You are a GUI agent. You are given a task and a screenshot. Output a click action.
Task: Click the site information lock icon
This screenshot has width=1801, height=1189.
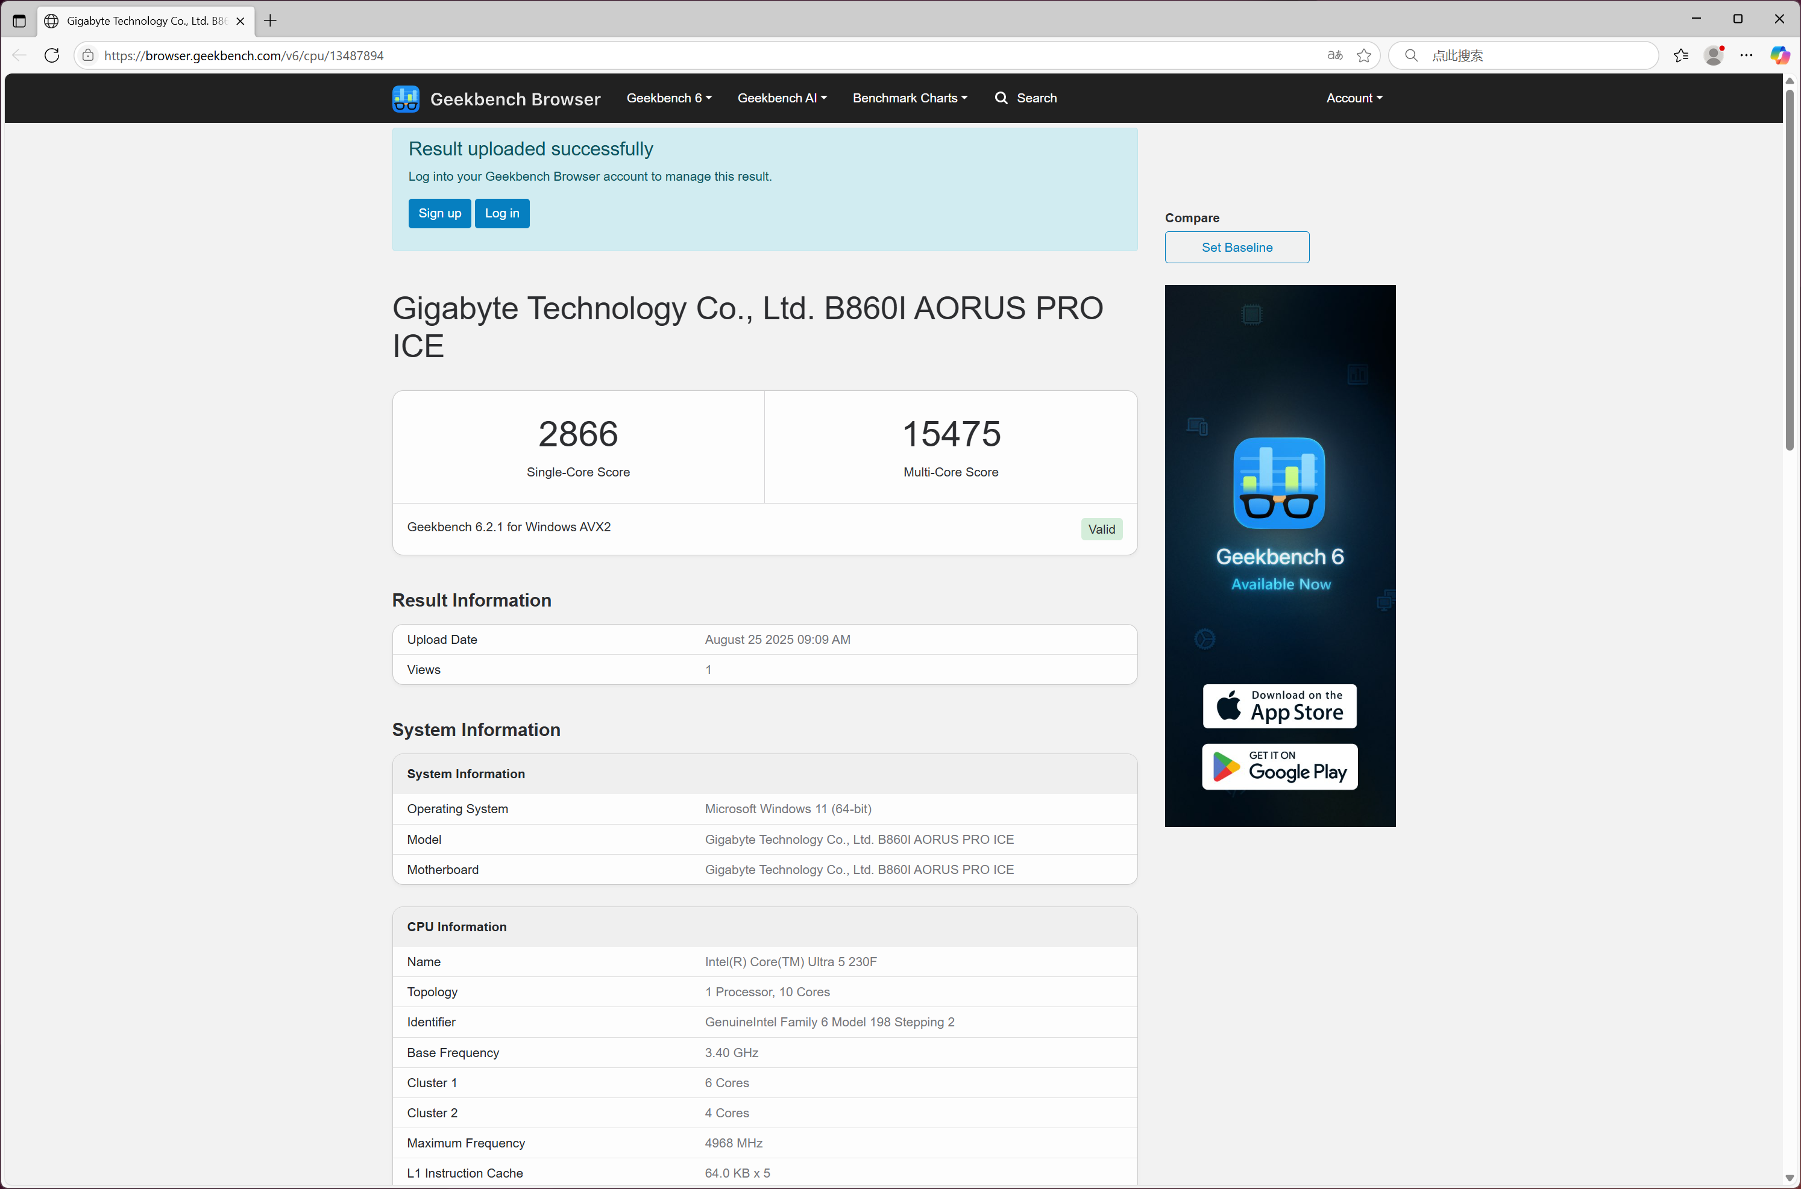89,55
